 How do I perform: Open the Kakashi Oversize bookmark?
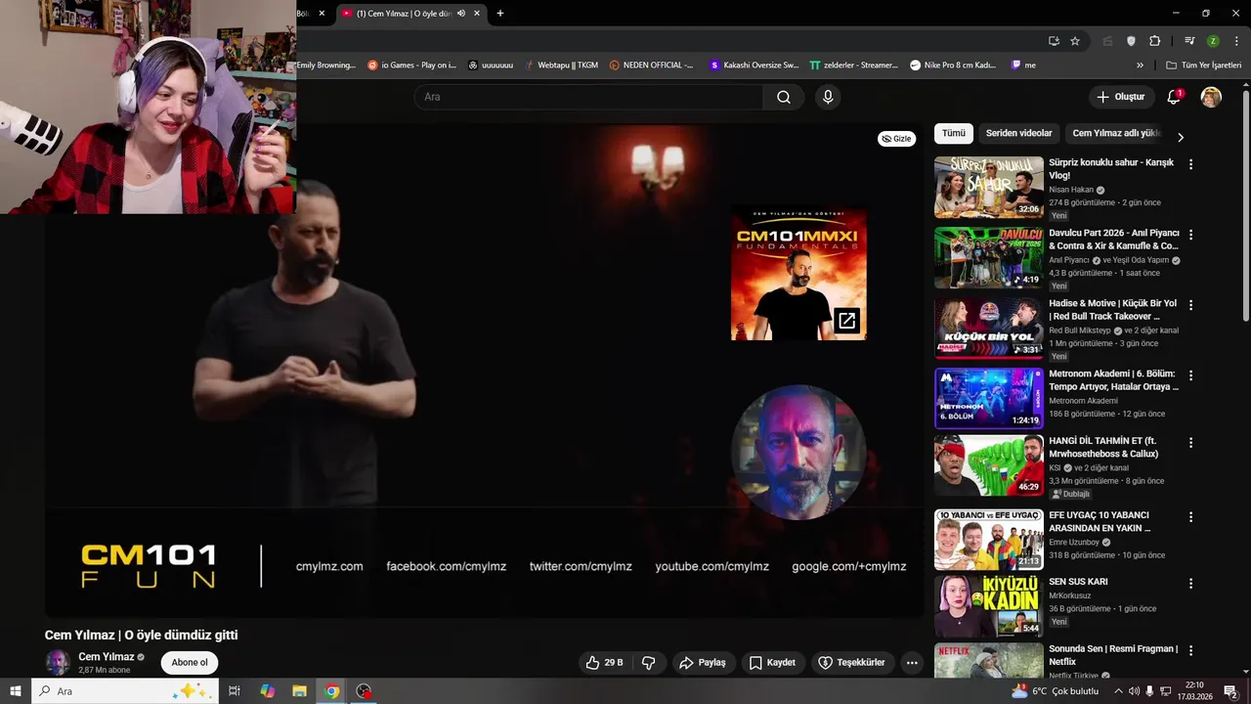point(754,66)
